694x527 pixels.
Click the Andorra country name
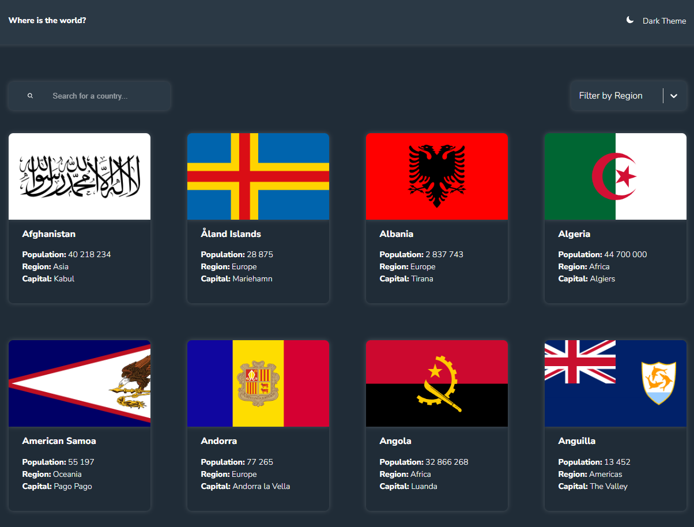tap(219, 441)
